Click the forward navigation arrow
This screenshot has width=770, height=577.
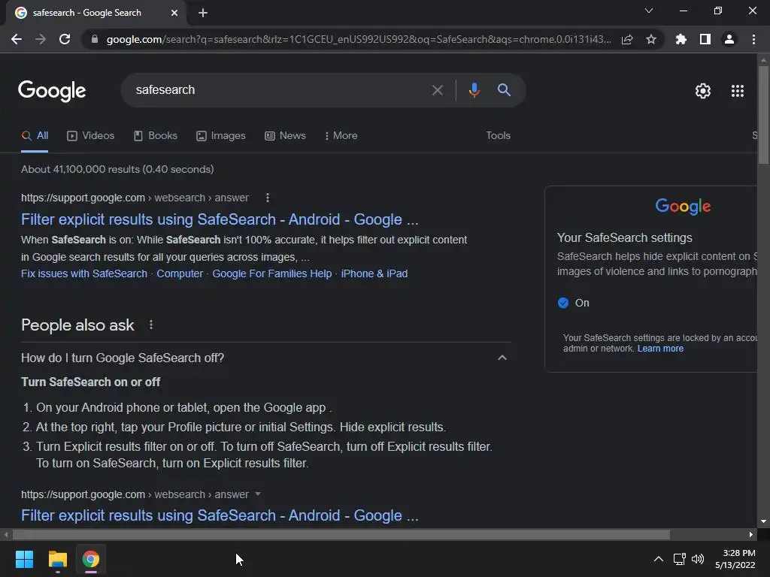pyautogui.click(x=41, y=39)
